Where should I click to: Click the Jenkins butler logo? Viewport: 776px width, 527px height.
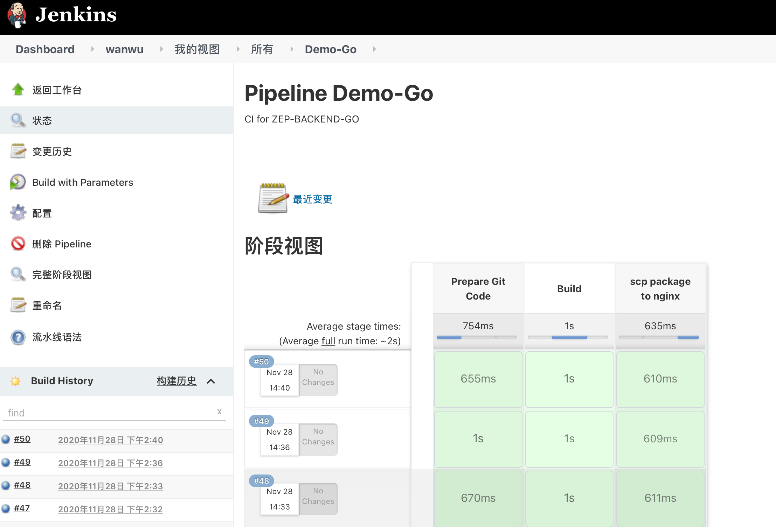(x=17, y=15)
